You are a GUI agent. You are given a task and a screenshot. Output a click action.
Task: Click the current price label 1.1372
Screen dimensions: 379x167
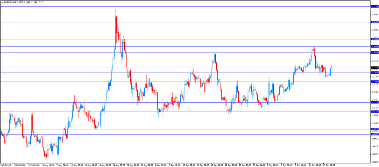coord(374,68)
